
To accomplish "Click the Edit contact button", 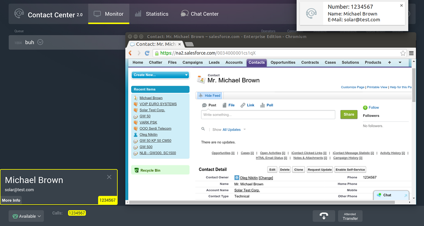I will tap(272, 170).
